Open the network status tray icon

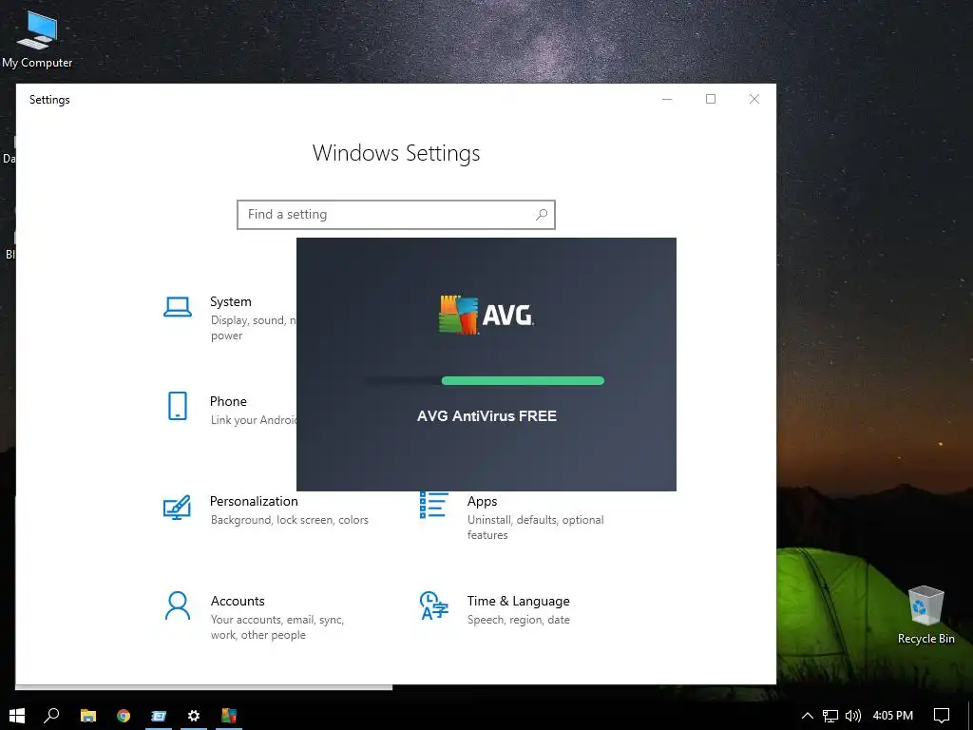830,716
